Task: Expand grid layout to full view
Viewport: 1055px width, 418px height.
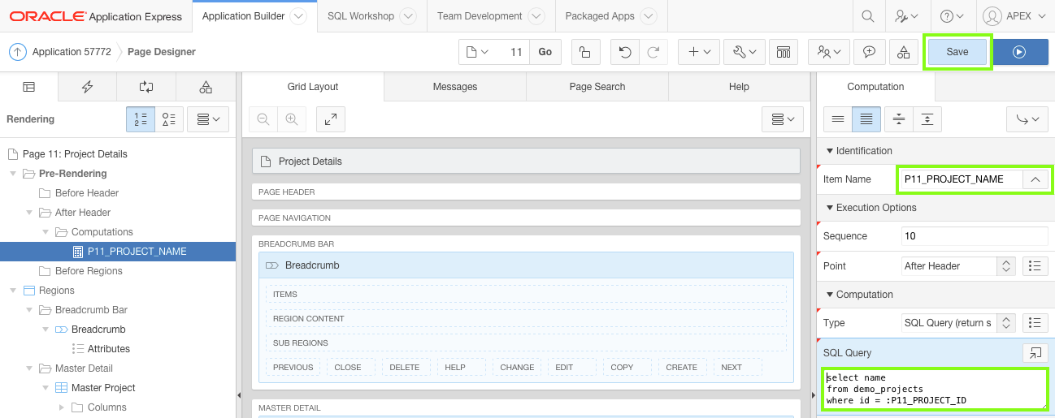Action: [331, 119]
